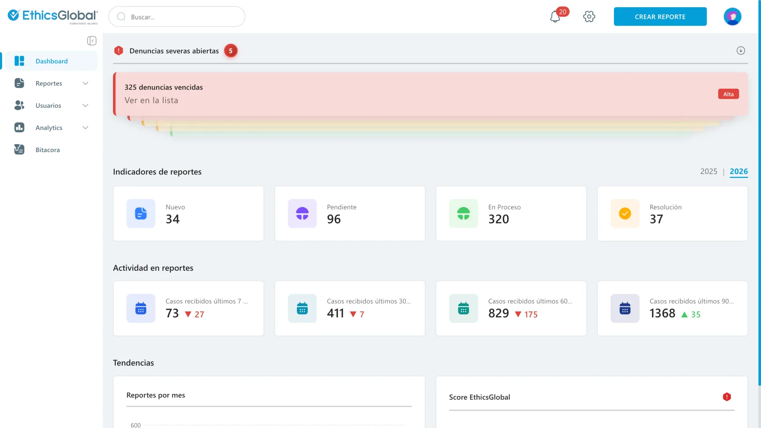Viewport: 761px width, 428px height.
Task: Switch indicators to year 2025
Action: [x=709, y=171]
